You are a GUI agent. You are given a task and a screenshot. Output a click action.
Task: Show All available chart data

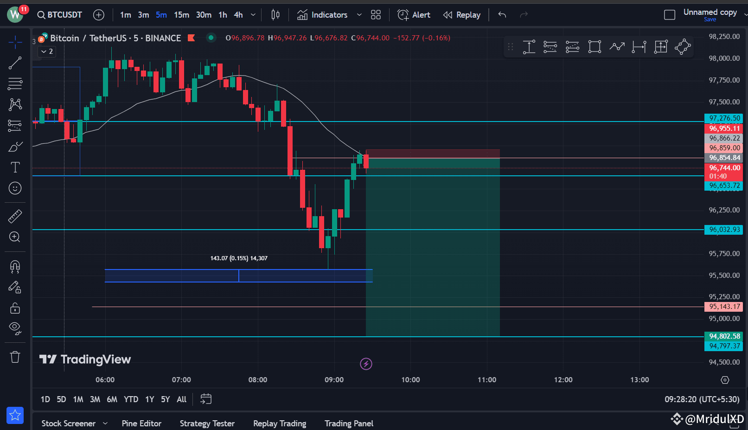coord(182,399)
